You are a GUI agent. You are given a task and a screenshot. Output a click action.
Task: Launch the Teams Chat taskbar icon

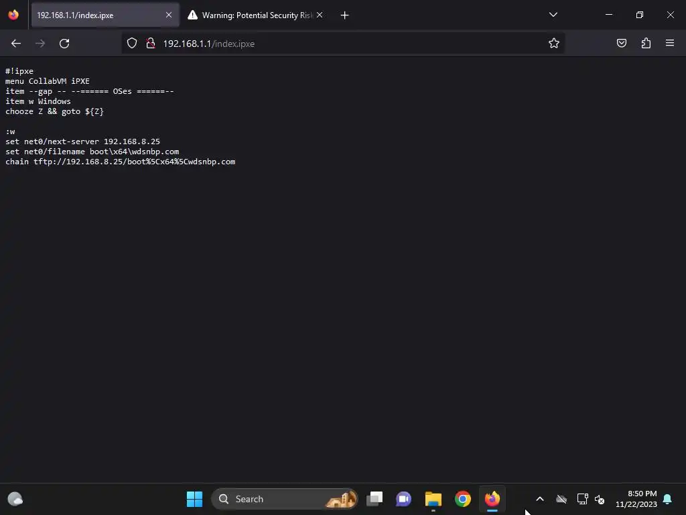[x=403, y=499]
